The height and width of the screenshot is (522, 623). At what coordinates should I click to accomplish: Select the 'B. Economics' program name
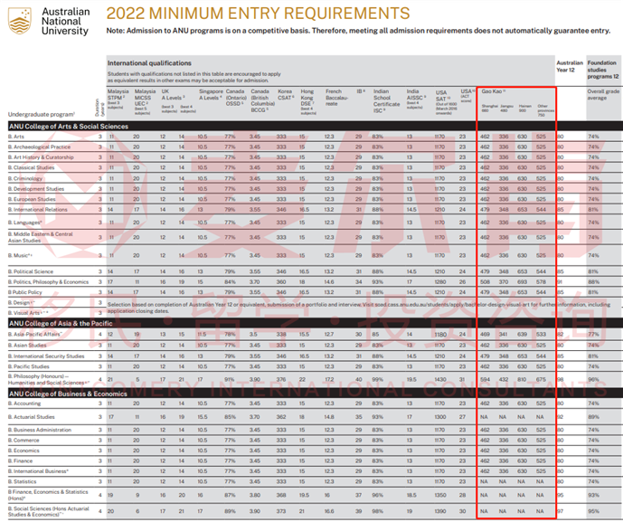(x=24, y=451)
